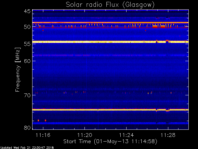Click the 45 frequency tick label
Screen dimensions: 198x149
27,11
